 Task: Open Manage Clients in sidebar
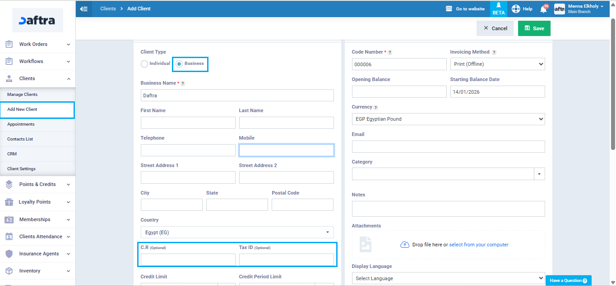[23, 95]
